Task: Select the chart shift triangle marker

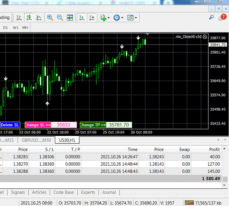Action: (x=148, y=34)
